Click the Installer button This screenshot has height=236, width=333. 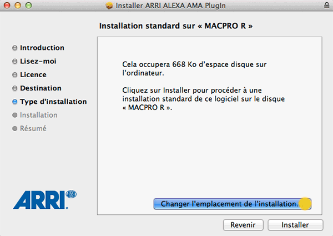295,225
